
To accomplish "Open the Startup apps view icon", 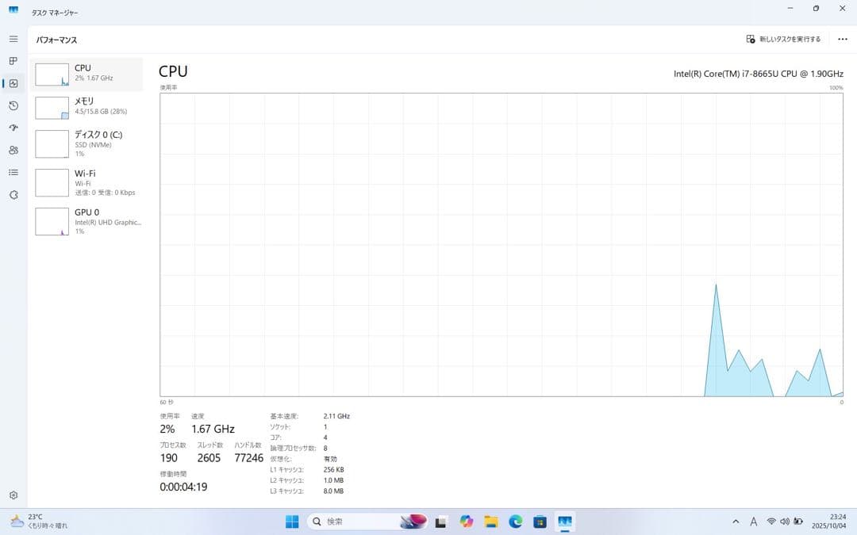I will pyautogui.click(x=13, y=128).
